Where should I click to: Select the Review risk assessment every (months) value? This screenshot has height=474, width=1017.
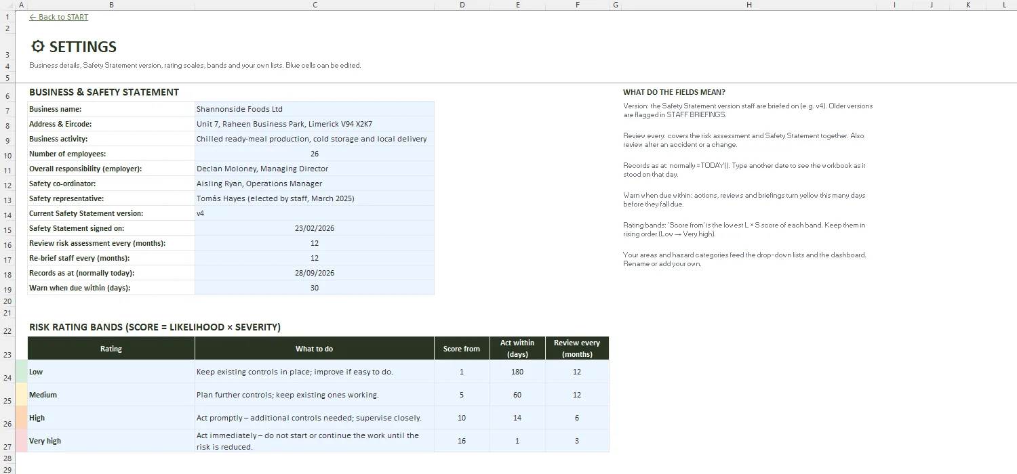click(x=314, y=243)
